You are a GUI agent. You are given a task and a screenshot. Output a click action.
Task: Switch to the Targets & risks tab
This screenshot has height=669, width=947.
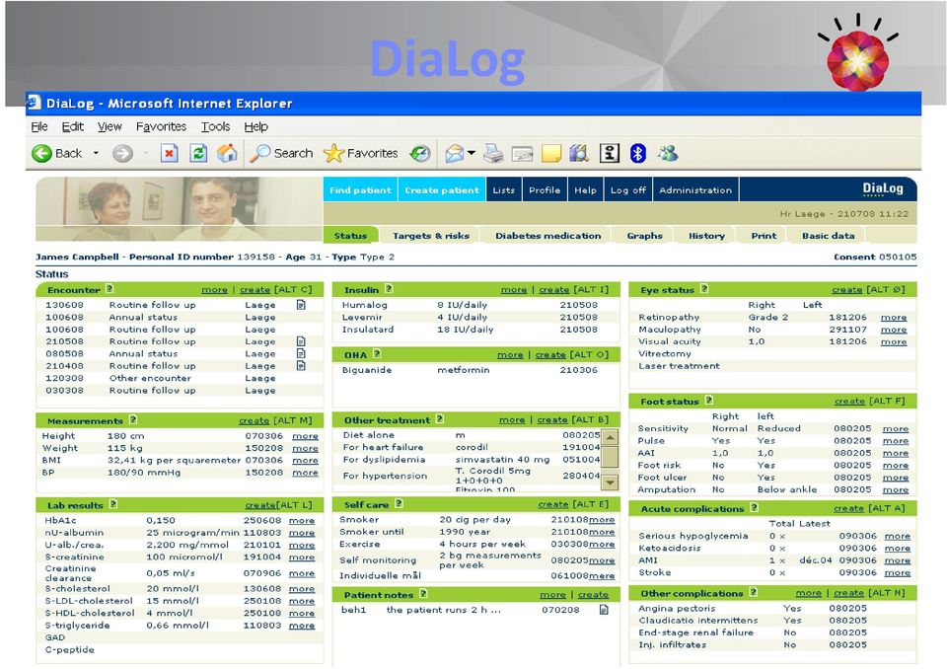click(431, 236)
